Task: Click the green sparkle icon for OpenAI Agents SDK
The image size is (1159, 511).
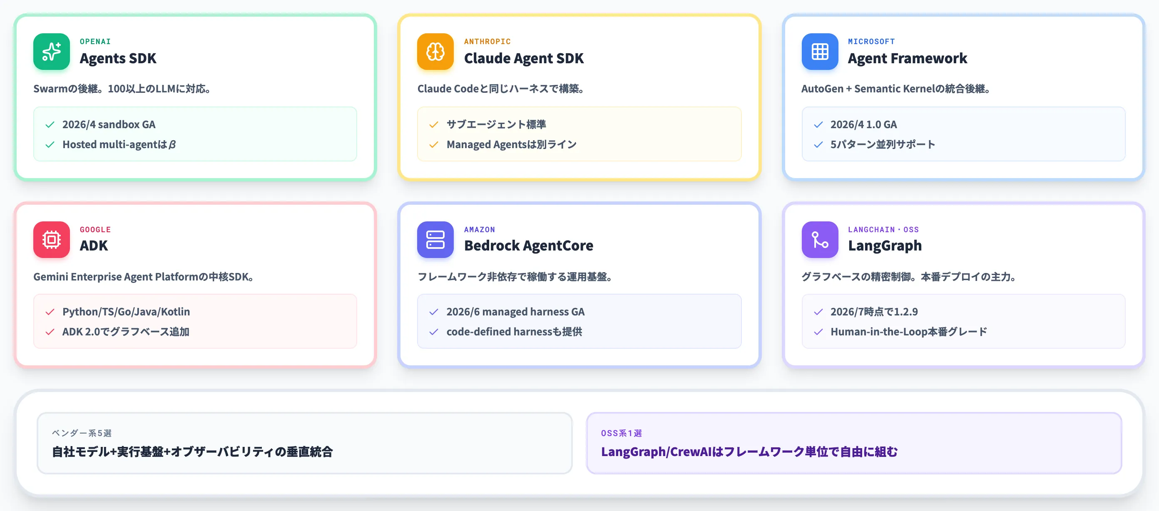Action: (51, 51)
